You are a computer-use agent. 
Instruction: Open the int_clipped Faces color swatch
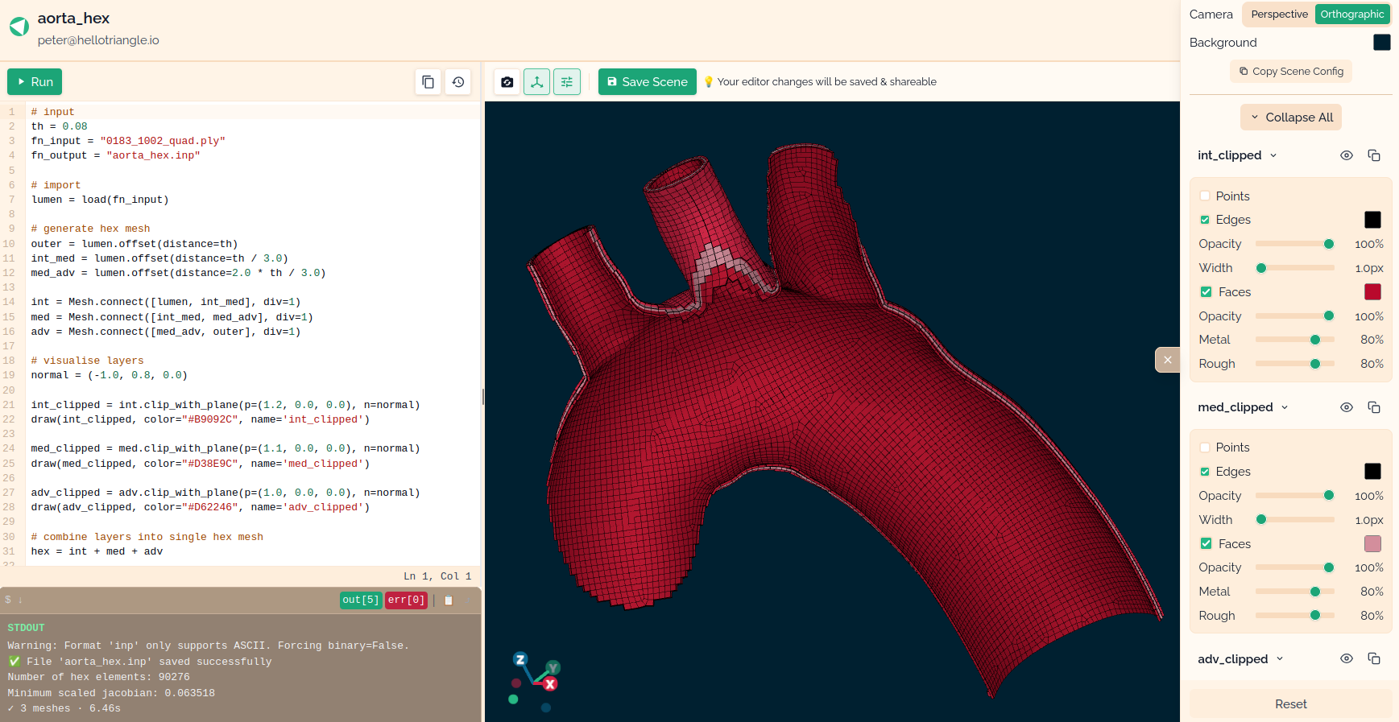1372,292
